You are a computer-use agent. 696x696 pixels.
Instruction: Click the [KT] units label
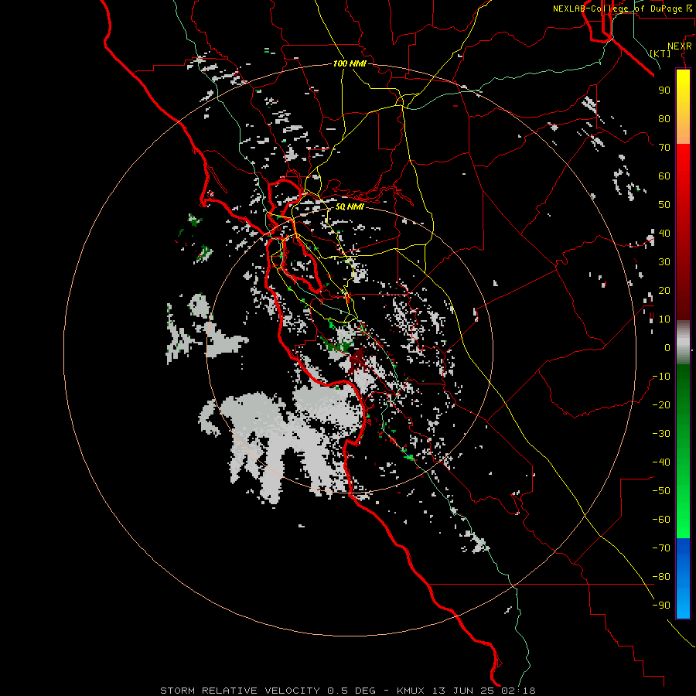tap(660, 53)
